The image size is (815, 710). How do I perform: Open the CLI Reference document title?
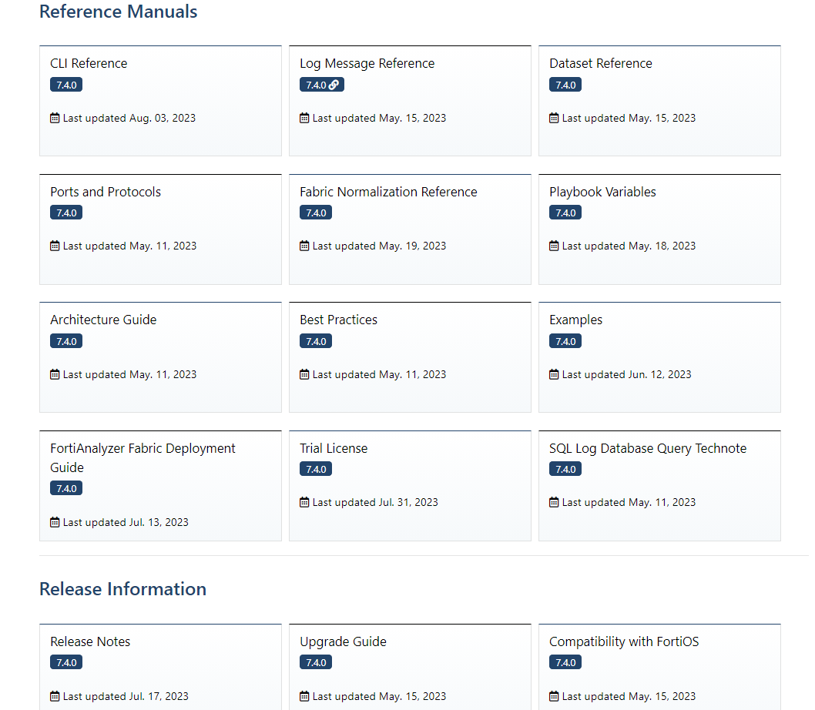pos(89,63)
